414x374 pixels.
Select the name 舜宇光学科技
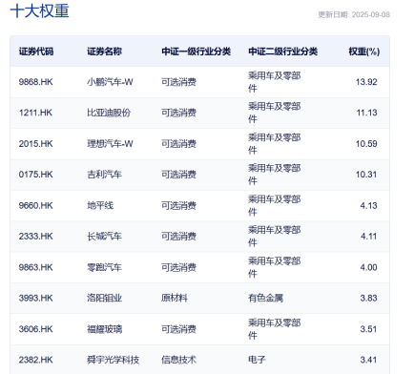pyautogui.click(x=114, y=360)
